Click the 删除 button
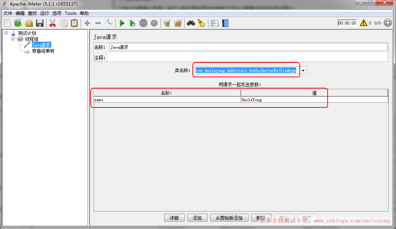396x229 pixels. click(261, 217)
